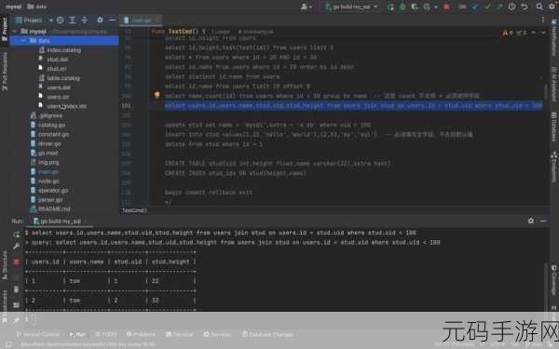Click the Run with Coverage icon in the toolbar
The height and width of the screenshot is (349, 559).
[x=415, y=7]
